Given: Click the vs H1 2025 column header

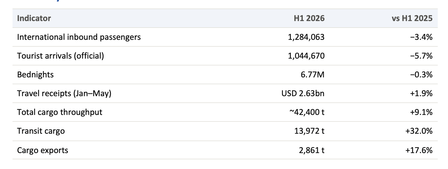Looking at the screenshot, I should tap(412, 18).
